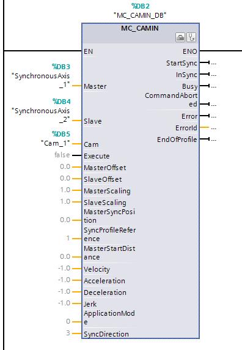Viewport: 242px width, 350px height.
Task: Click the Jerk input value -1.0
Action: tap(64, 303)
